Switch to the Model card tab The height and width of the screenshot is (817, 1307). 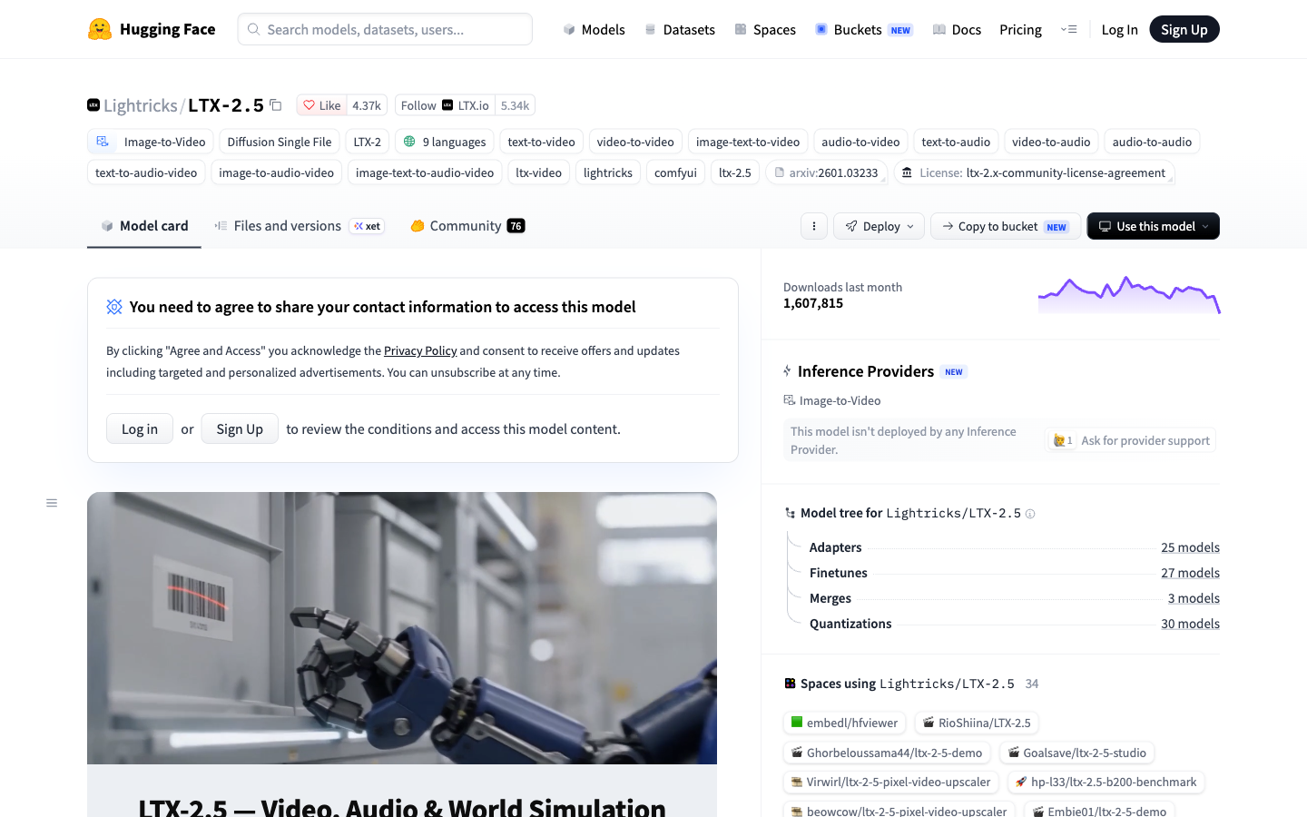(x=144, y=226)
